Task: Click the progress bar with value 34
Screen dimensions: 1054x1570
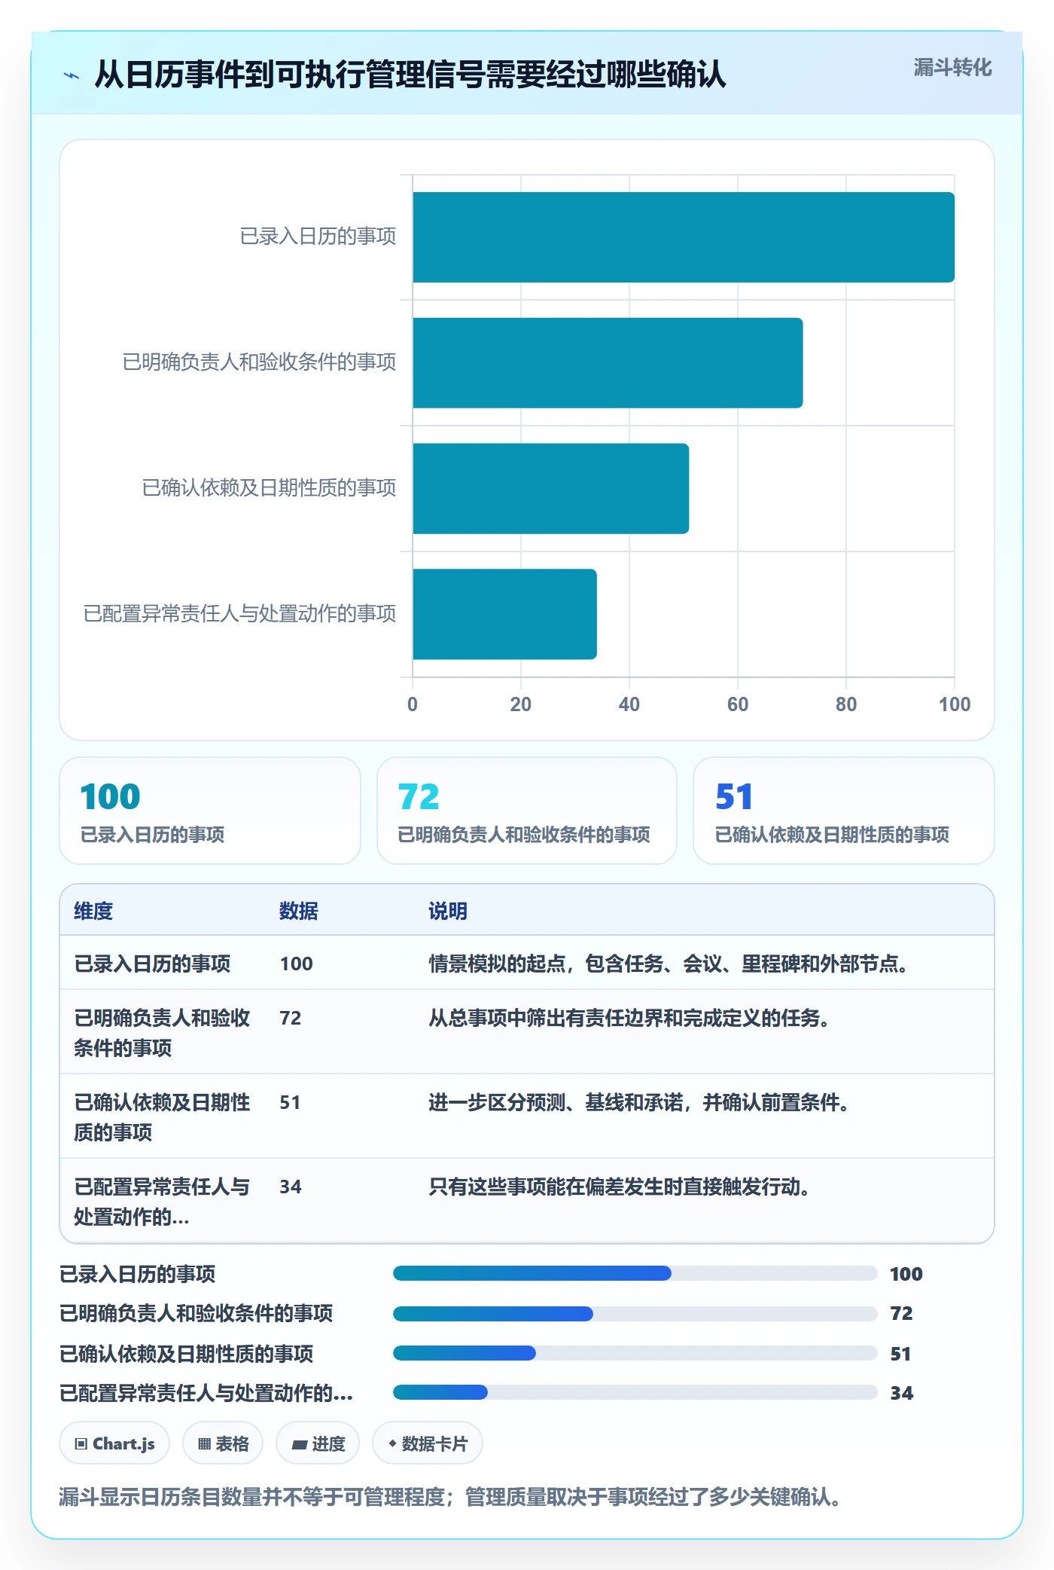Action: tap(635, 1393)
